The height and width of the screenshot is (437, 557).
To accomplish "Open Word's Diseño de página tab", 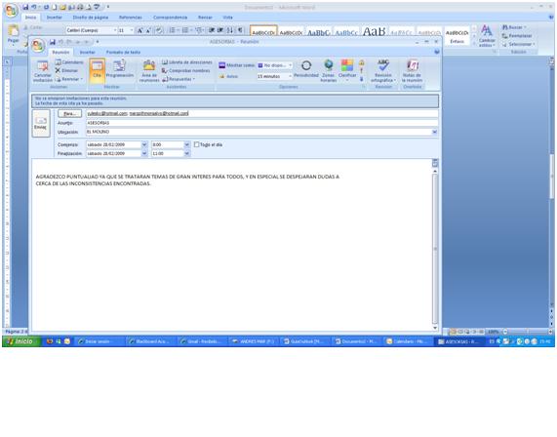I will [90, 17].
